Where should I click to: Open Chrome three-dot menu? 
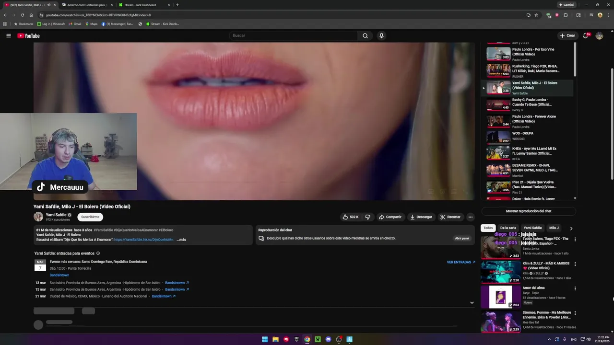tap(608, 15)
